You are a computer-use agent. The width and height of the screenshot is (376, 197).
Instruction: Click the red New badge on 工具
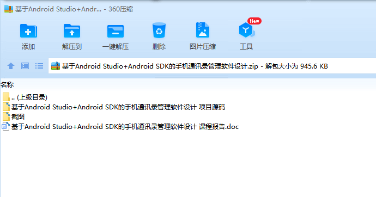tap(254, 21)
